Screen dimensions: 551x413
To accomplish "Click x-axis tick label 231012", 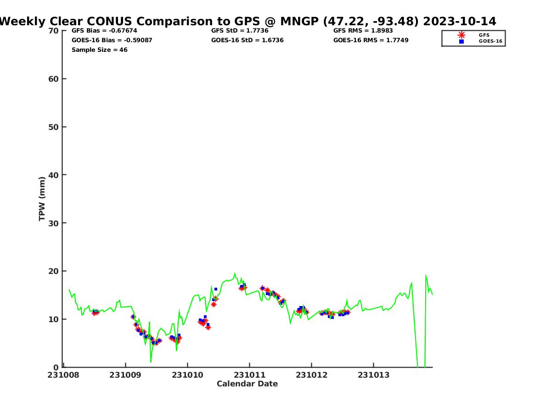I will [x=311, y=375].
